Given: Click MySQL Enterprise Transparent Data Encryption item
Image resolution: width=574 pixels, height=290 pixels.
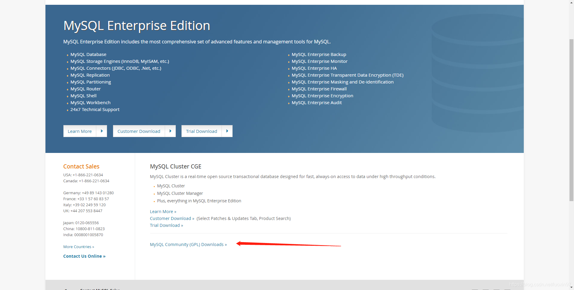Looking at the screenshot, I should pos(348,75).
